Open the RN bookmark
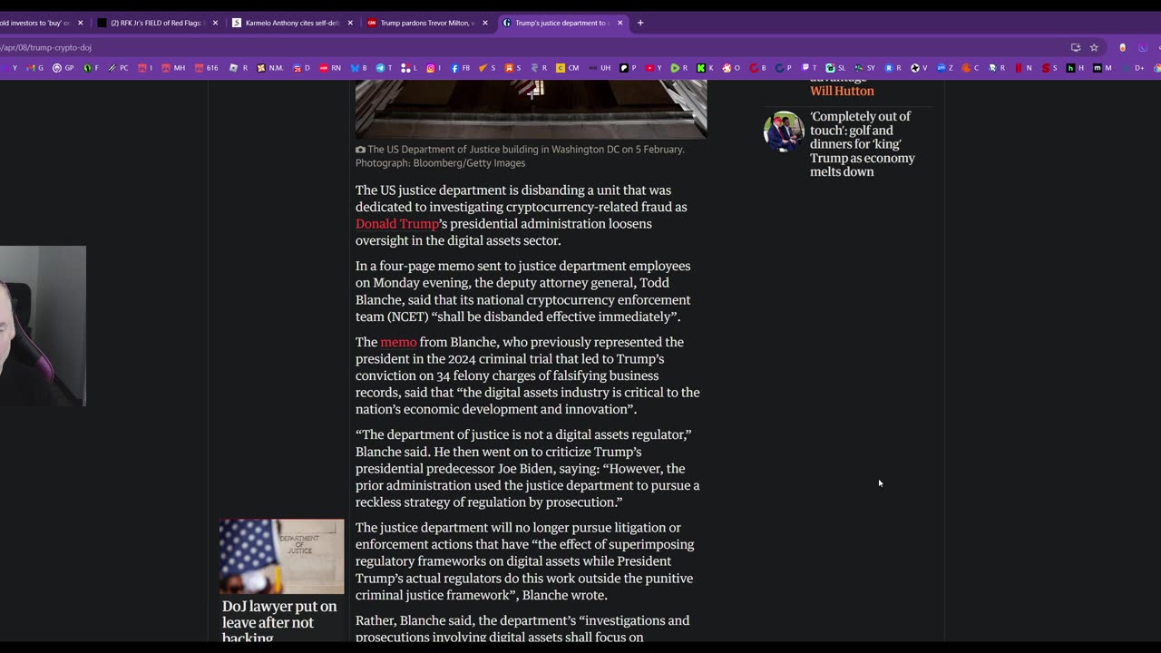This screenshot has width=1161, height=653. (x=330, y=68)
